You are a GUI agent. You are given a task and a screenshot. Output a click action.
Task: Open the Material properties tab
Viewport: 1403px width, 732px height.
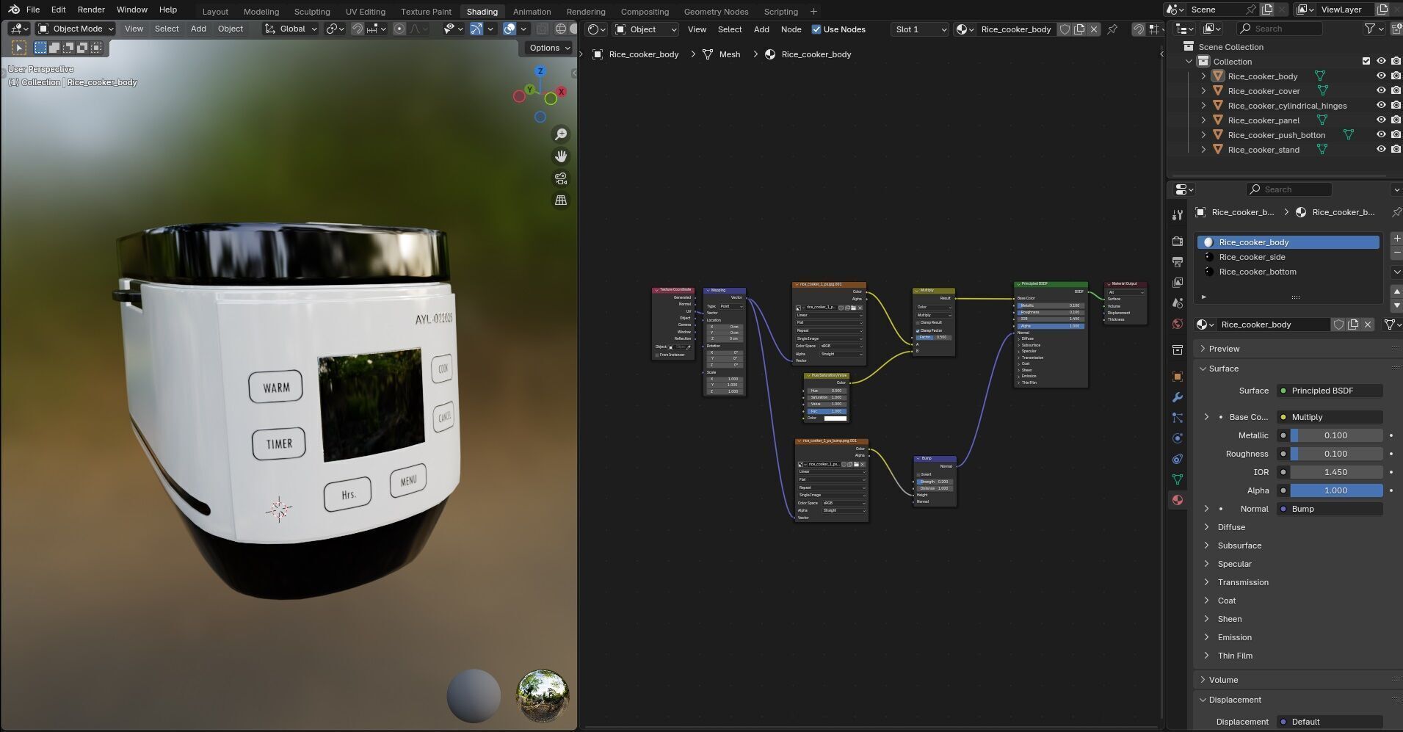point(1178,500)
